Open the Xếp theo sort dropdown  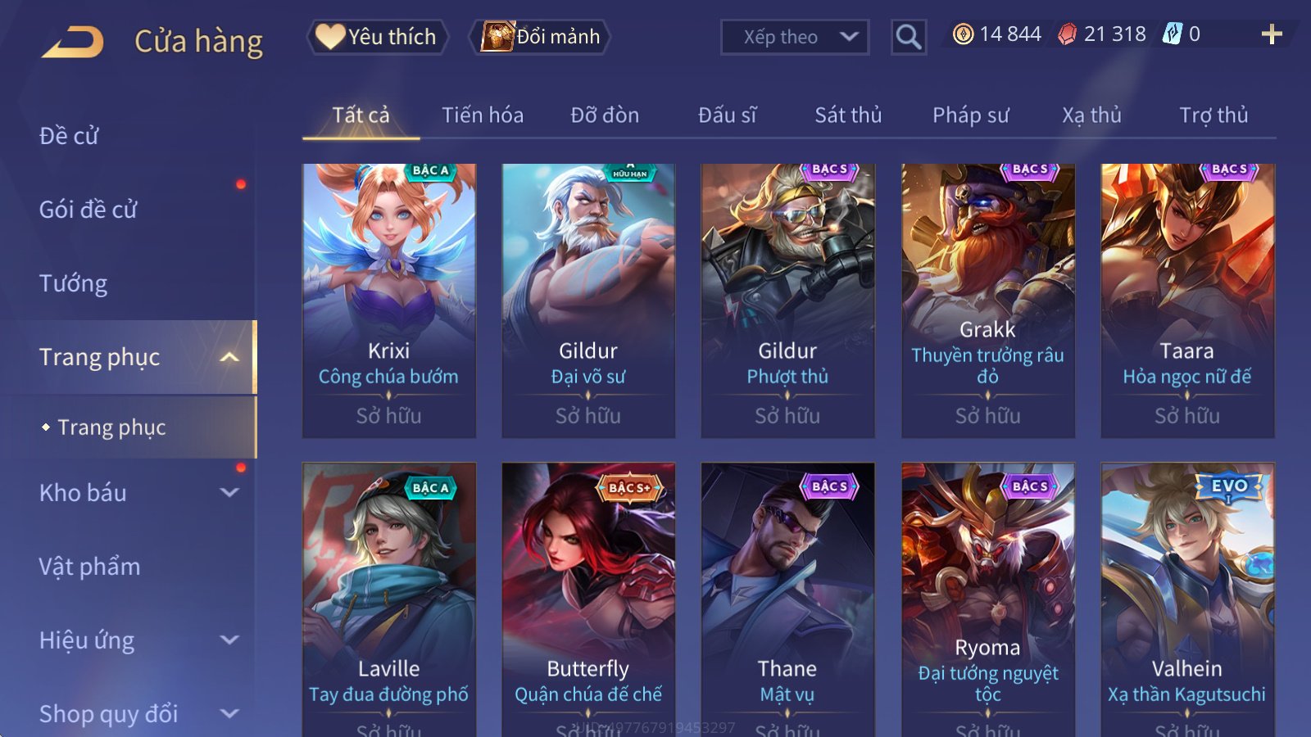(x=795, y=37)
